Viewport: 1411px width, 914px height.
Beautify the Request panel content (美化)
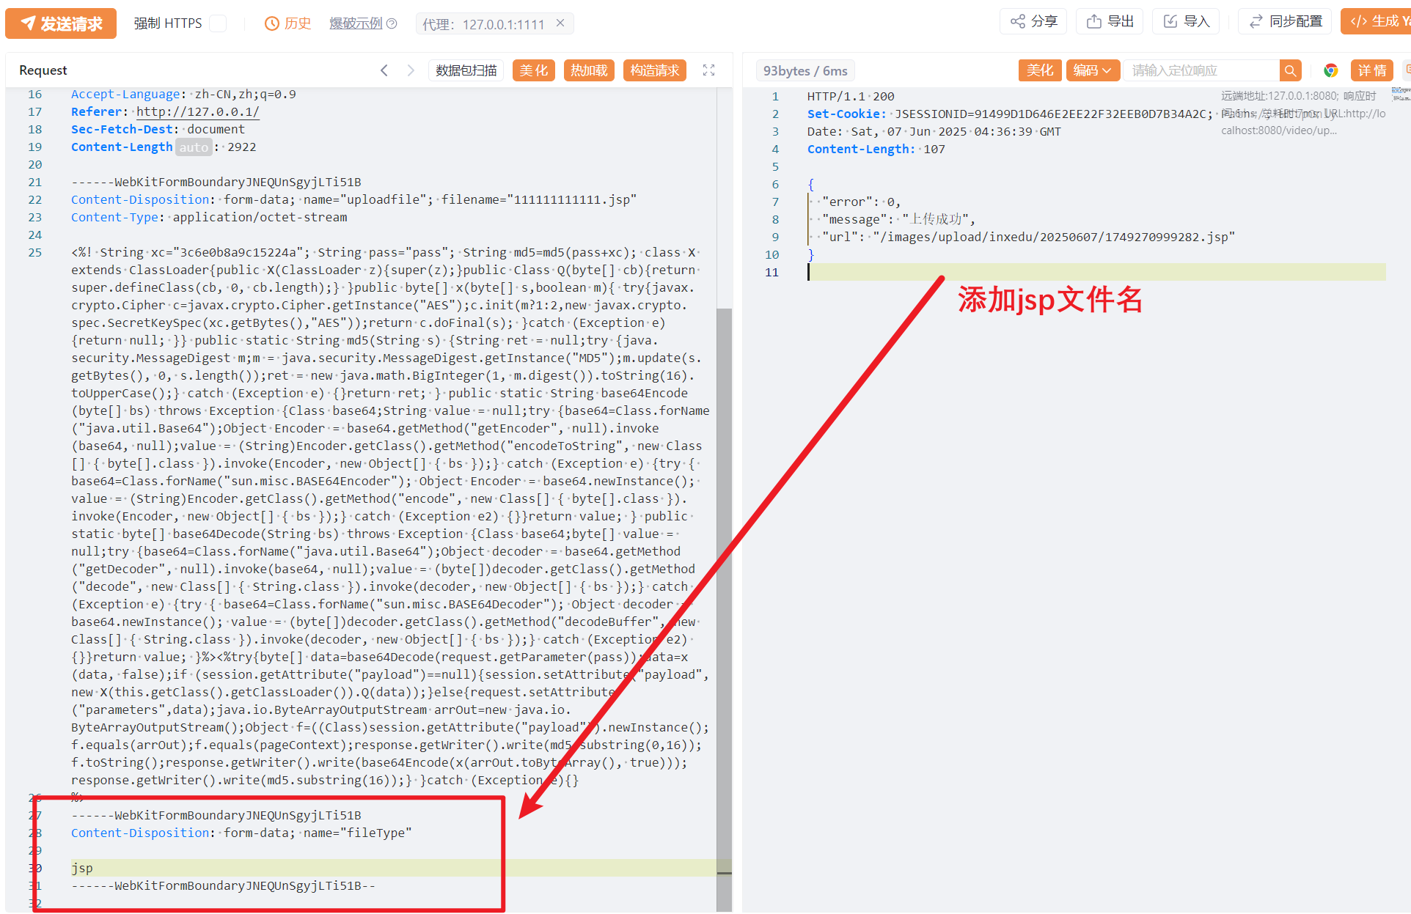click(533, 70)
